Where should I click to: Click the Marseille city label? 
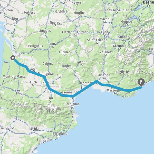114,90
